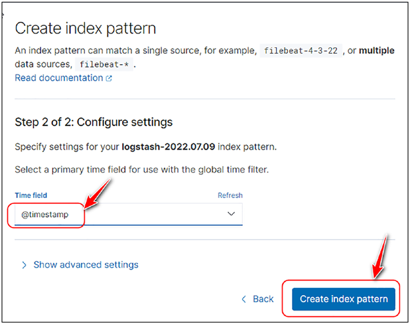Image resolution: width=410 pixels, height=324 pixels.
Task: Expand Show advanced settings
Action: click(x=86, y=264)
